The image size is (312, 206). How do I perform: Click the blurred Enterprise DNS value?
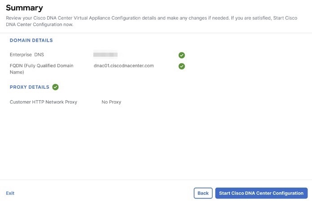[105, 55]
